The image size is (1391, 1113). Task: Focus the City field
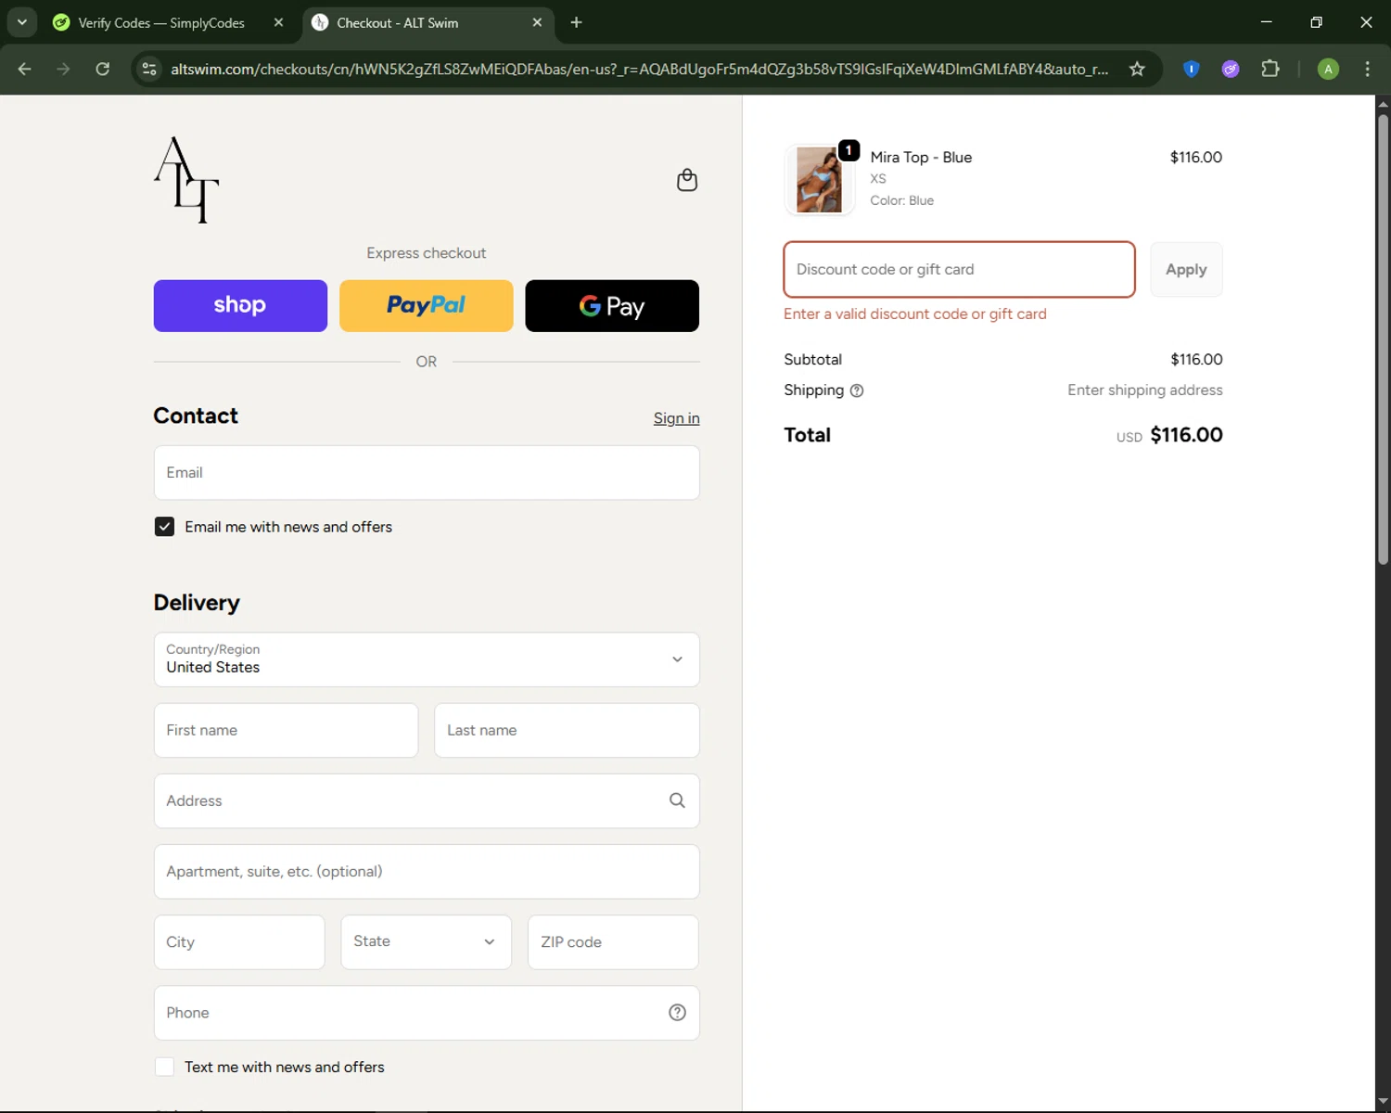(x=239, y=942)
